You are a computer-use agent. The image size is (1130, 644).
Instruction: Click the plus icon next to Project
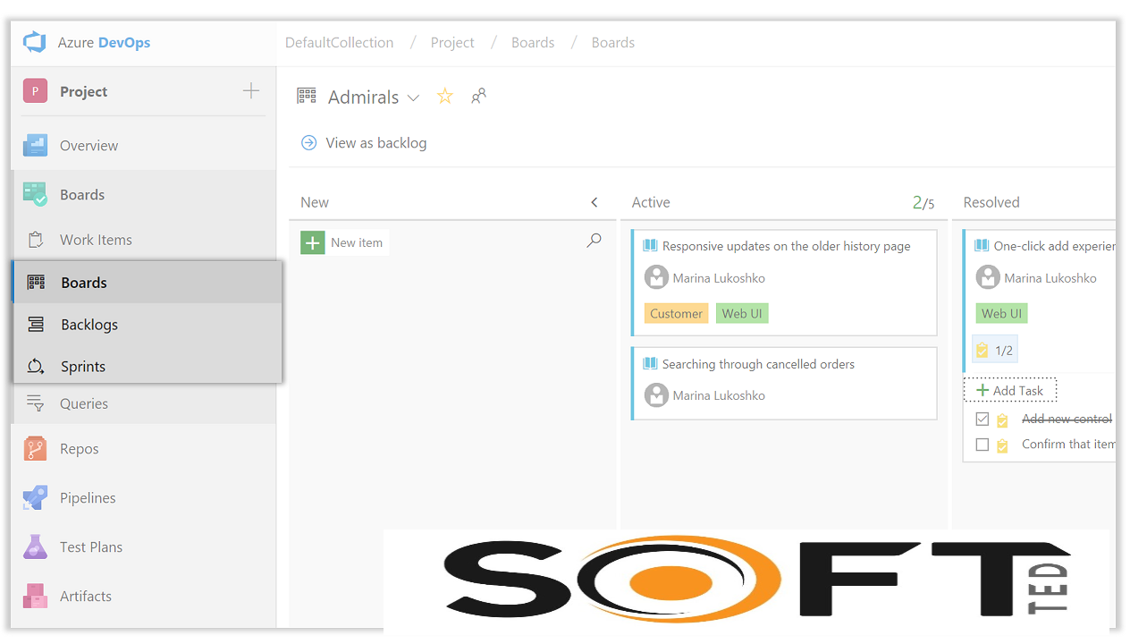(251, 91)
